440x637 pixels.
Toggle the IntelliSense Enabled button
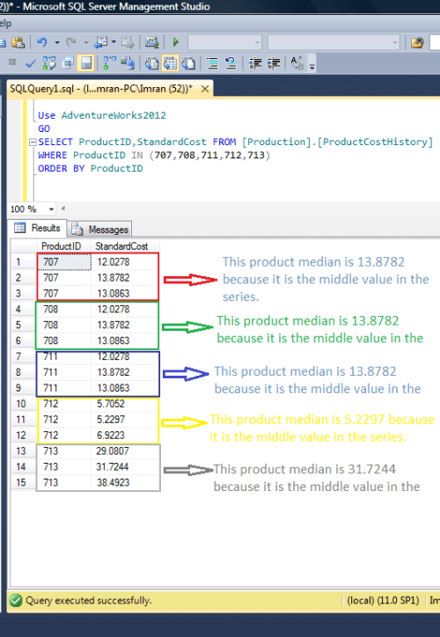tap(85, 63)
